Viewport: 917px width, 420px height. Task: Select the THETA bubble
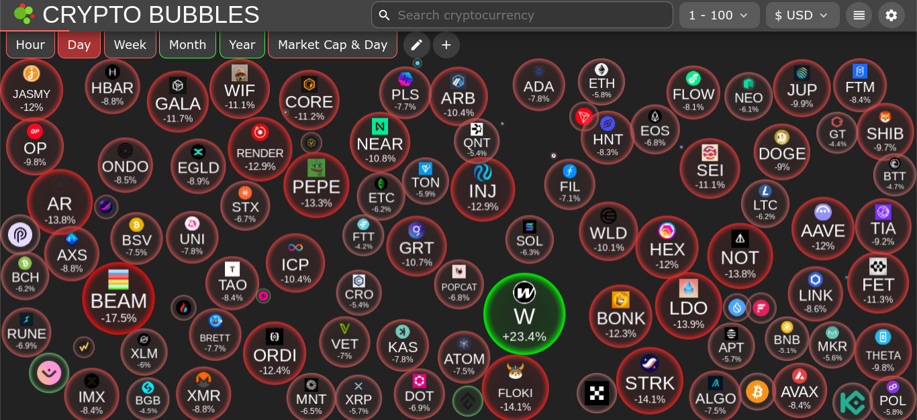pyautogui.click(x=883, y=352)
